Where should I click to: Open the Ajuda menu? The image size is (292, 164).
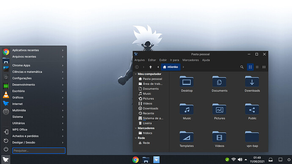pyautogui.click(x=206, y=60)
